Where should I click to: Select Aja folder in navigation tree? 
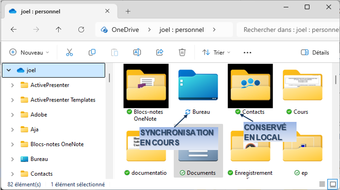tap(34, 130)
